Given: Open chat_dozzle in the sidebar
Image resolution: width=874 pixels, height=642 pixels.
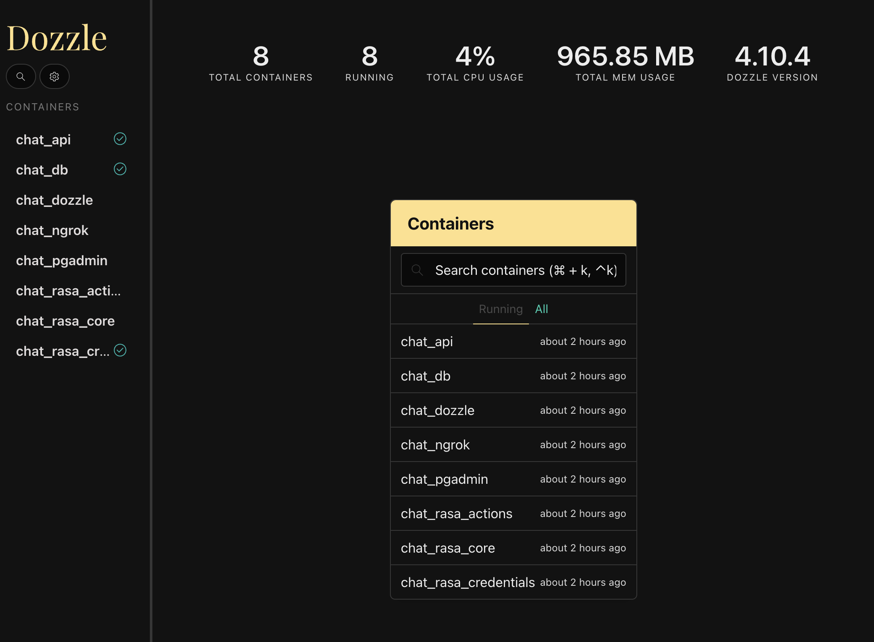Looking at the screenshot, I should tap(55, 200).
